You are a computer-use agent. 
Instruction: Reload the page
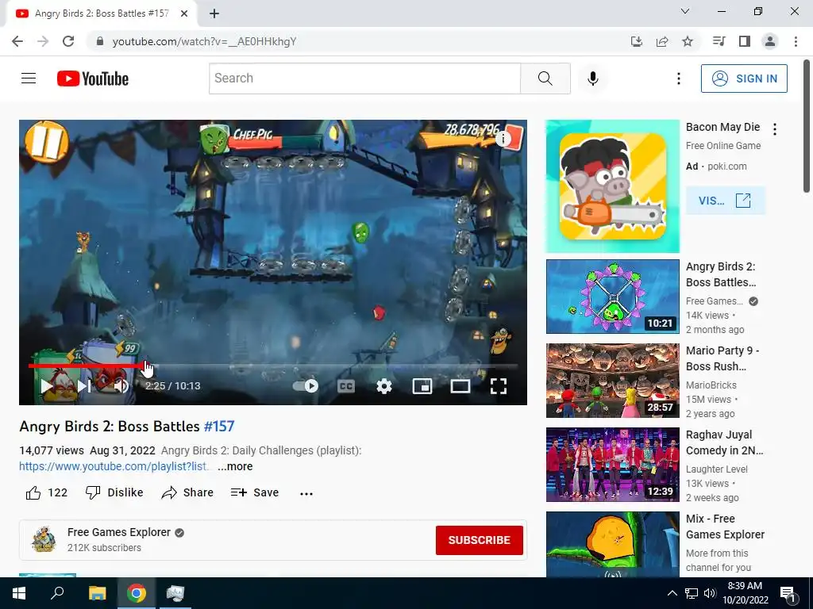pyautogui.click(x=68, y=41)
